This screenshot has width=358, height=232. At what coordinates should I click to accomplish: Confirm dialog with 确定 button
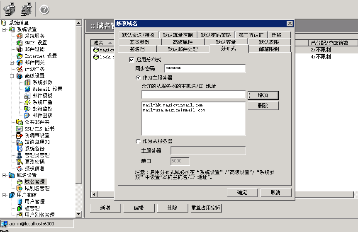click(242, 193)
